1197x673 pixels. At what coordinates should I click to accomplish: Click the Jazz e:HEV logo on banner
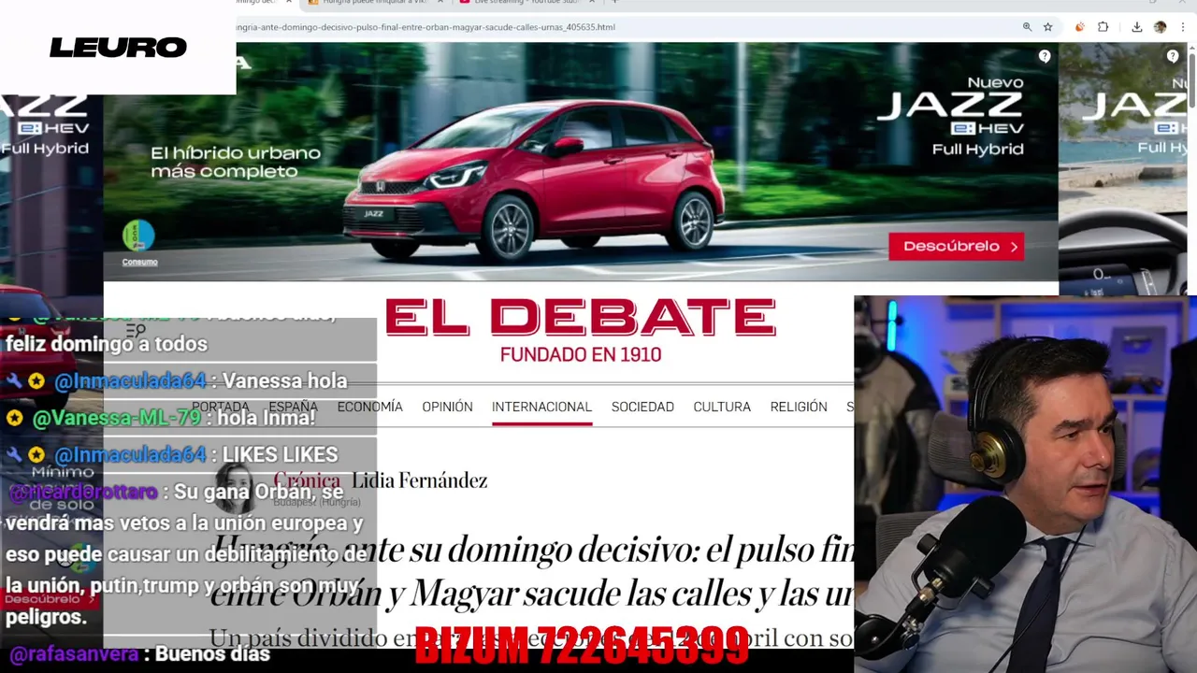(x=950, y=115)
